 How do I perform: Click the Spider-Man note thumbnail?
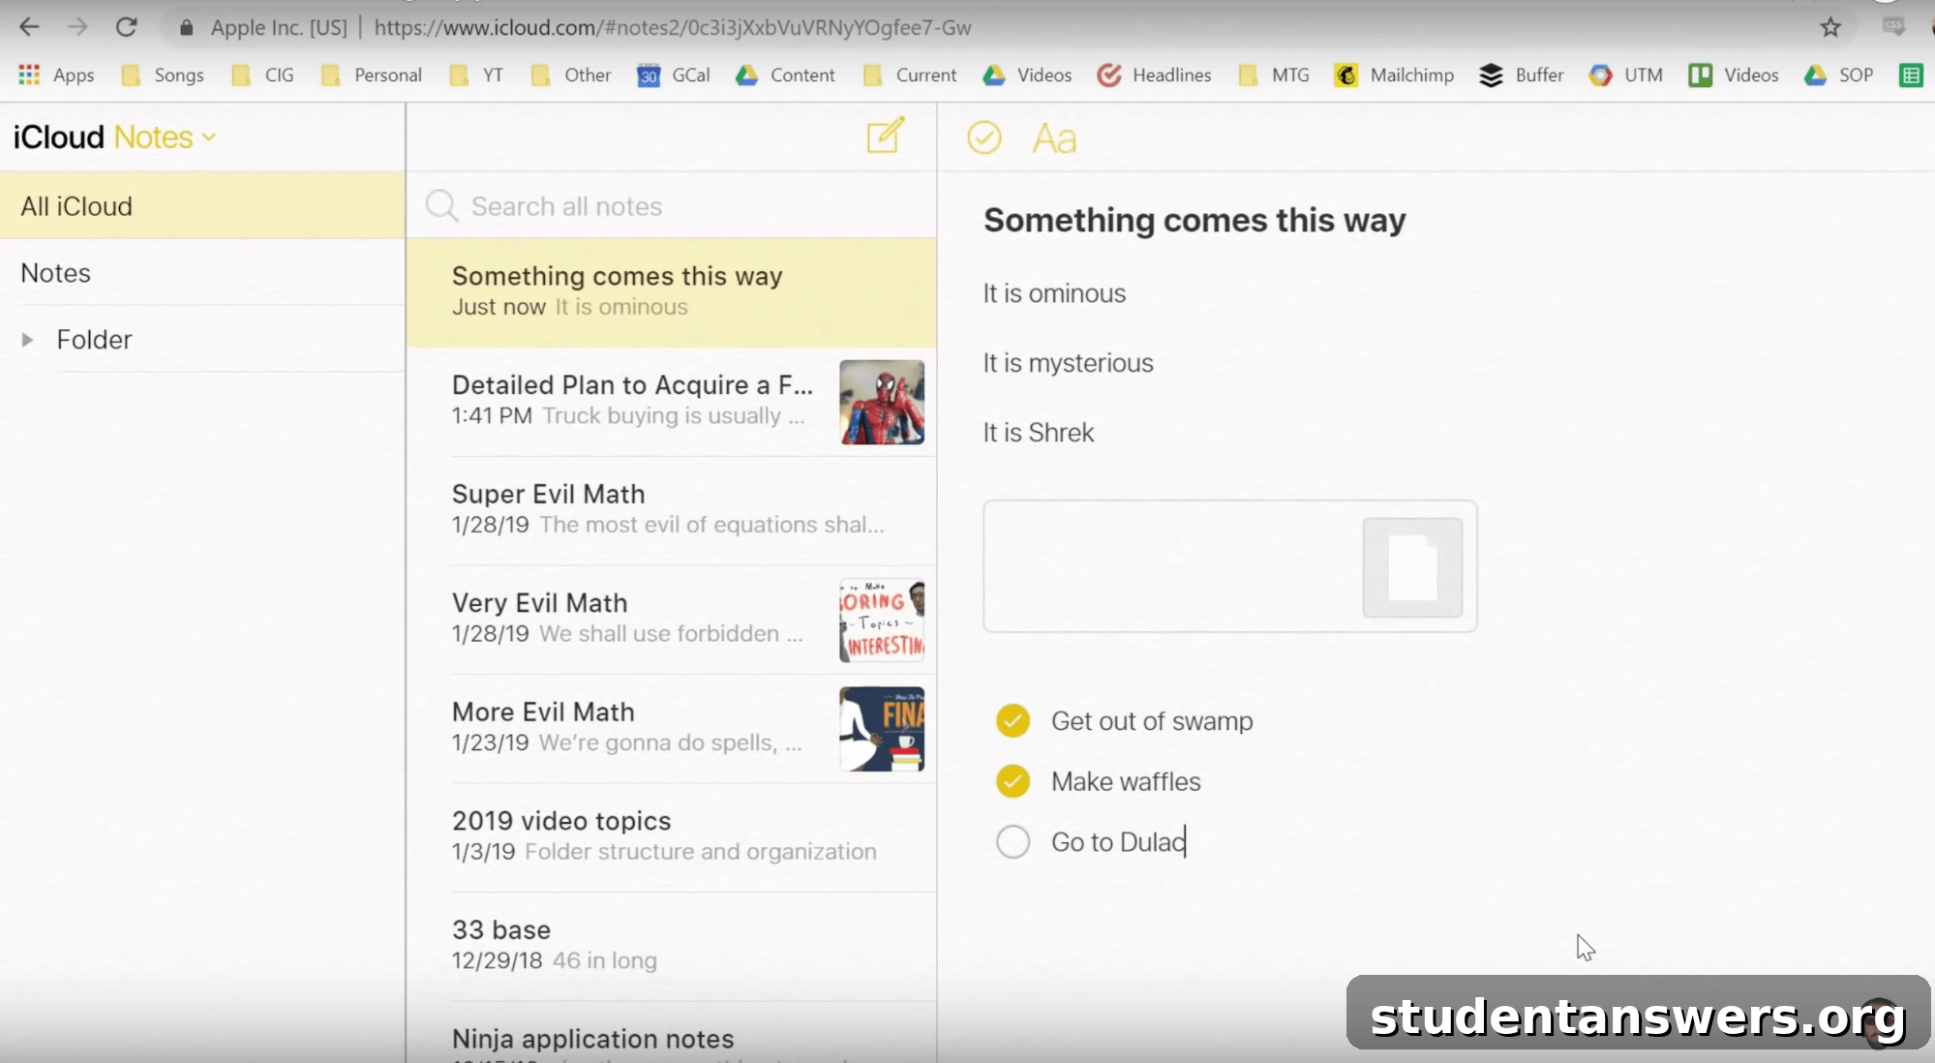coord(881,402)
